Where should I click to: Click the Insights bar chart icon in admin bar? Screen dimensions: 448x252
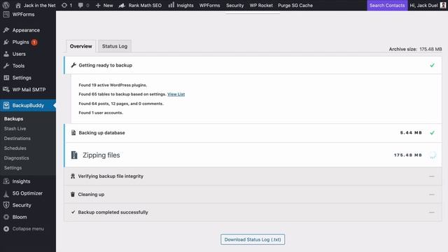point(171,5)
